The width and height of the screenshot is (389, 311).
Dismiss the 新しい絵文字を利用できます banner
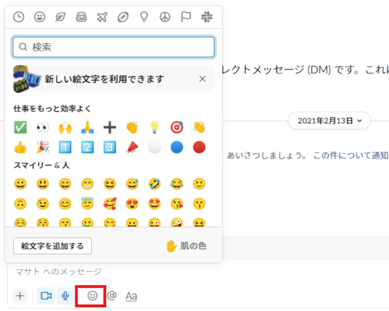[x=203, y=79]
